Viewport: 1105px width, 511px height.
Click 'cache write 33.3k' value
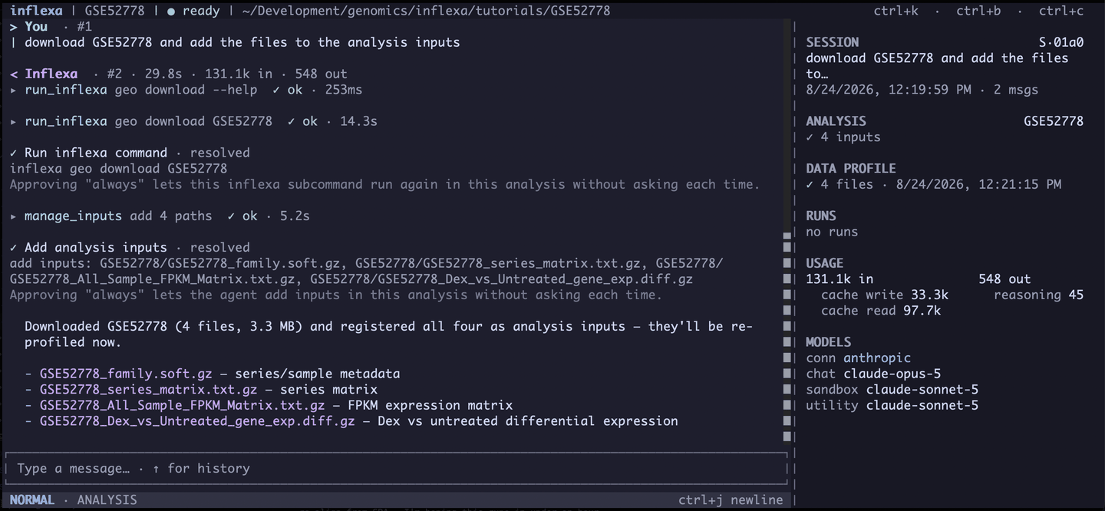point(885,295)
